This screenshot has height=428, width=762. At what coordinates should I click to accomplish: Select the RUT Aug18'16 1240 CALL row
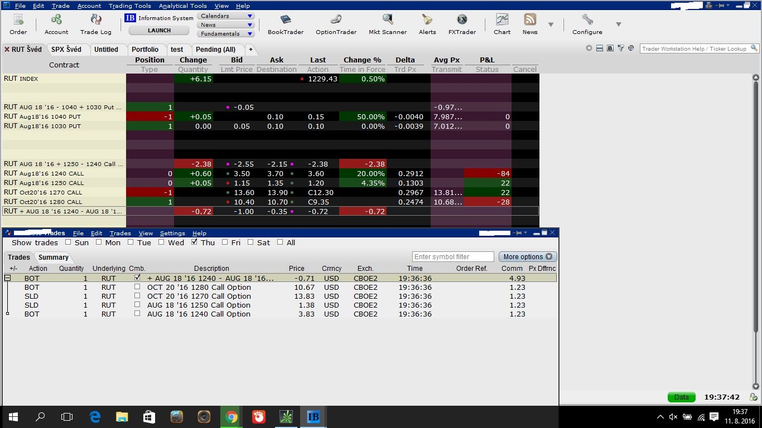coord(271,173)
